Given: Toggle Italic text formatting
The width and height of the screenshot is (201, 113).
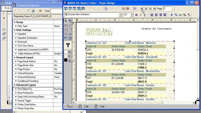Looking at the screenshot, I should point(141,15).
